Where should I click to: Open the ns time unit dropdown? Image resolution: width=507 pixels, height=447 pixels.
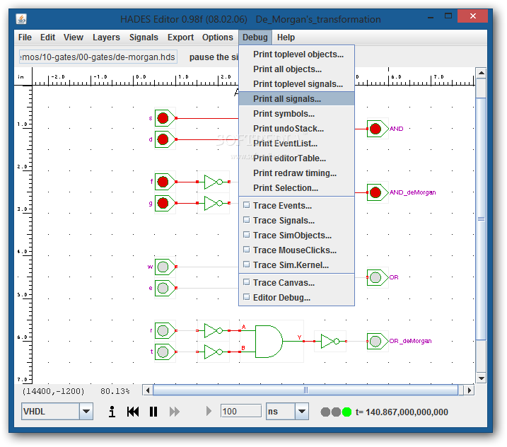(x=302, y=412)
